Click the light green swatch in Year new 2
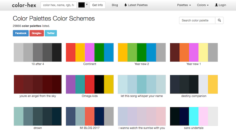 [x=132, y=52]
